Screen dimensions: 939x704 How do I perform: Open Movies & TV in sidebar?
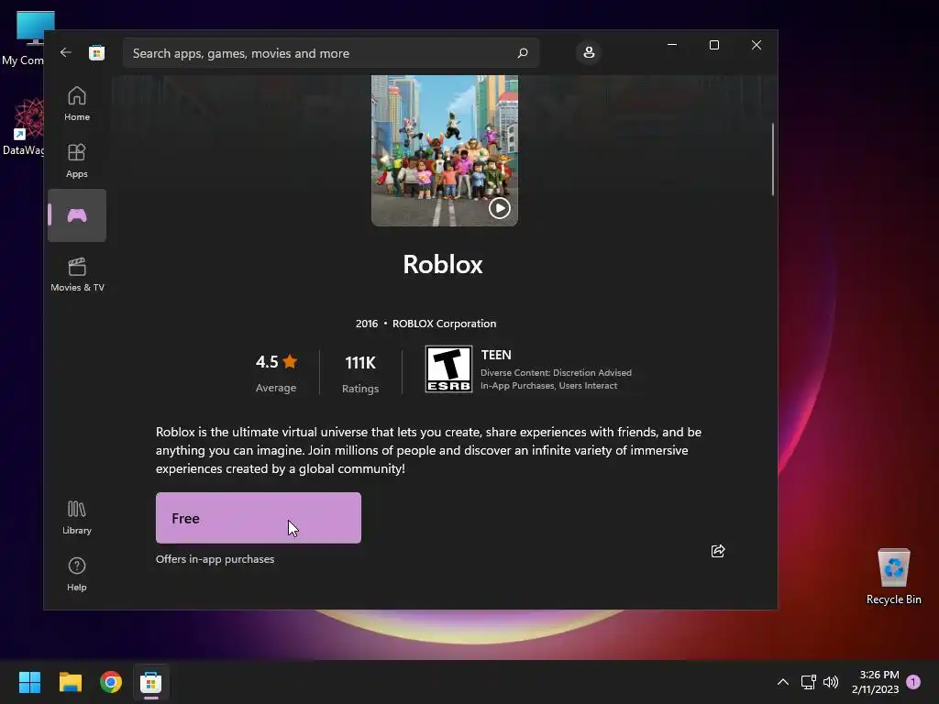coord(77,274)
